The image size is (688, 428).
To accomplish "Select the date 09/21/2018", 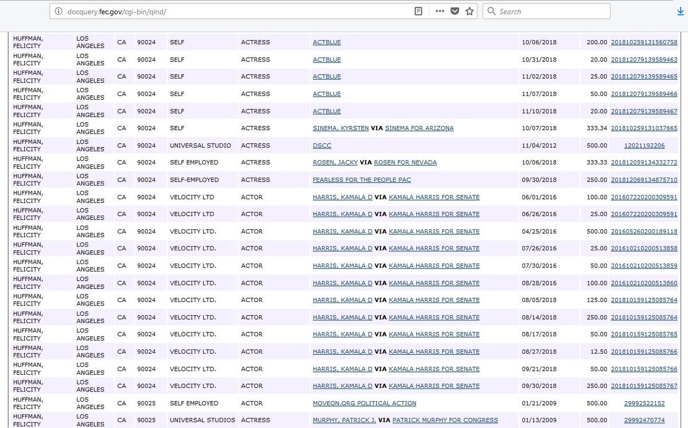I will click(x=539, y=369).
